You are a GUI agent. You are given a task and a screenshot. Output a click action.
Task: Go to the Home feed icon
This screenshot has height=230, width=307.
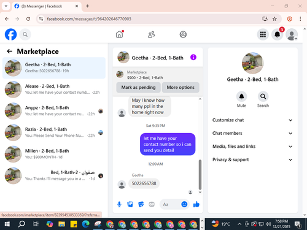pyautogui.click(x=120, y=34)
